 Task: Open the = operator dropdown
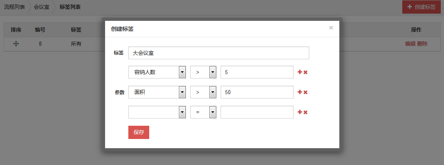pos(203,112)
